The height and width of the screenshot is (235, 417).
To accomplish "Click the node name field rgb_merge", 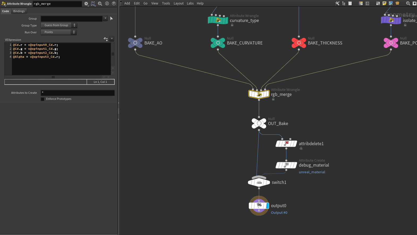I will tap(57, 4).
